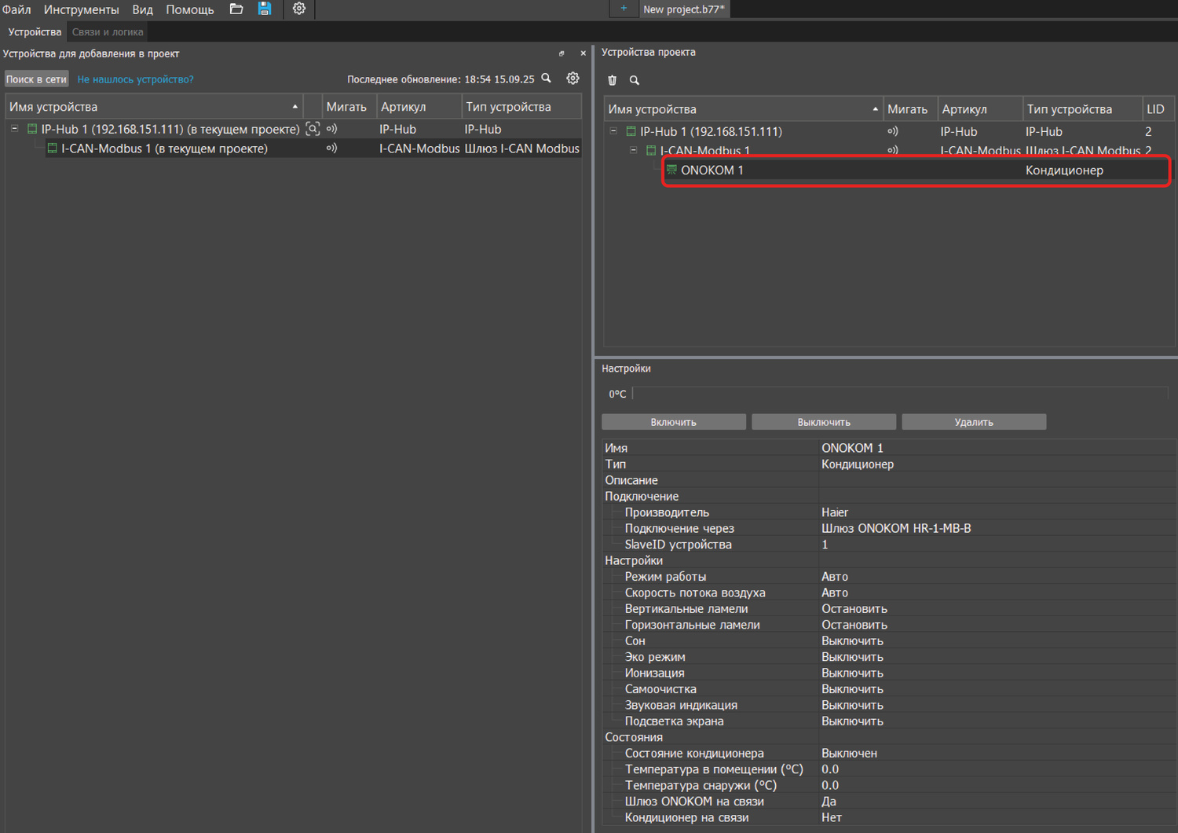Collapse IP-Hub 1 in project devices tree
Viewport: 1178px width, 833px height.
pos(613,131)
